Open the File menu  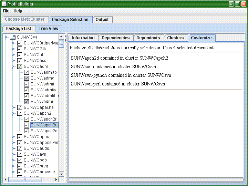pyautogui.click(x=6, y=11)
